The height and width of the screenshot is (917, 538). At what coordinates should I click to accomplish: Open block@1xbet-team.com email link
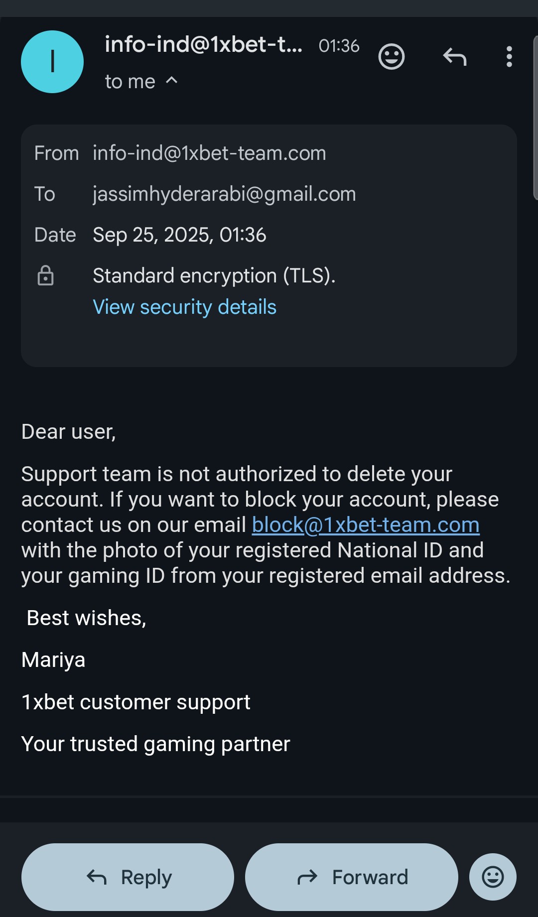click(366, 525)
